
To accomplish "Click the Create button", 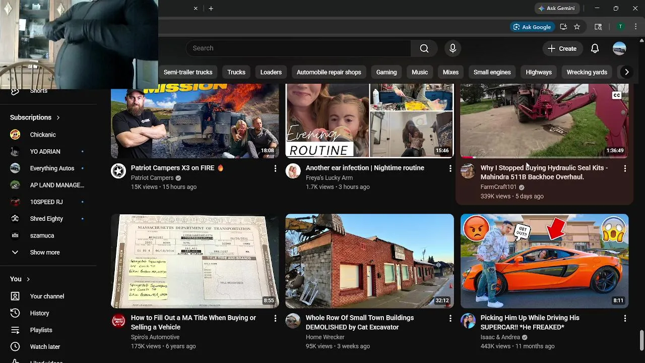I will click(x=562, y=48).
